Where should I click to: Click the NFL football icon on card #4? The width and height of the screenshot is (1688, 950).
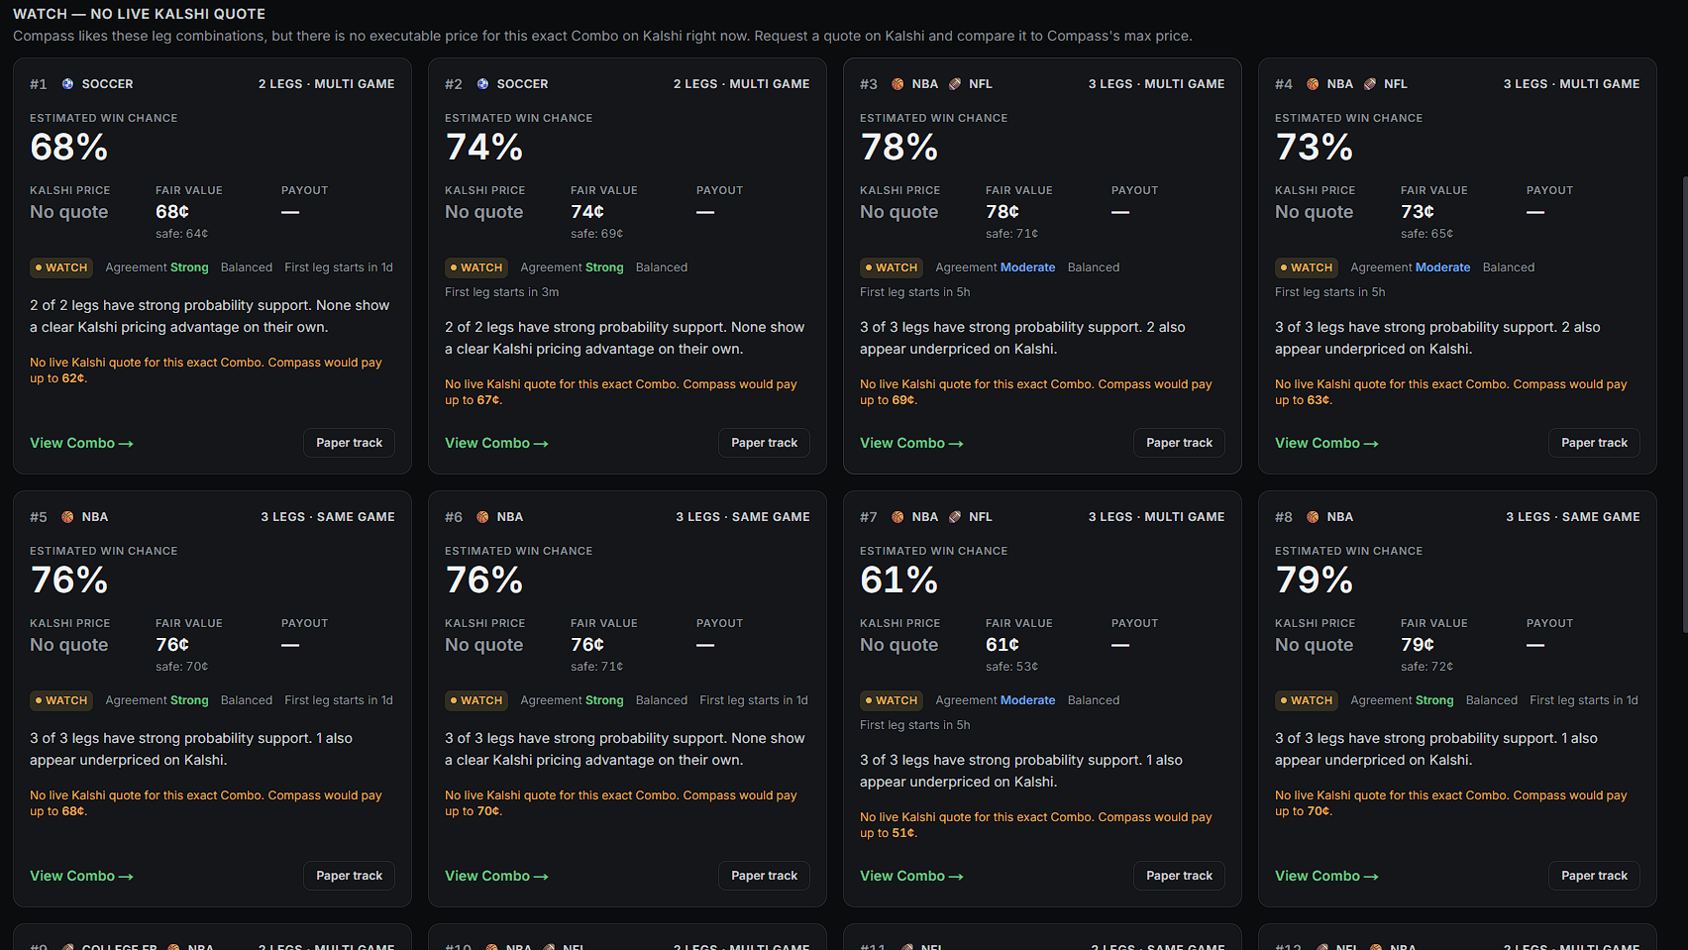click(x=1370, y=84)
